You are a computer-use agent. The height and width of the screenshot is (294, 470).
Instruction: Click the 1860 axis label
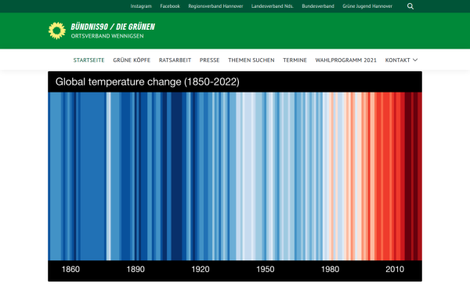click(70, 269)
